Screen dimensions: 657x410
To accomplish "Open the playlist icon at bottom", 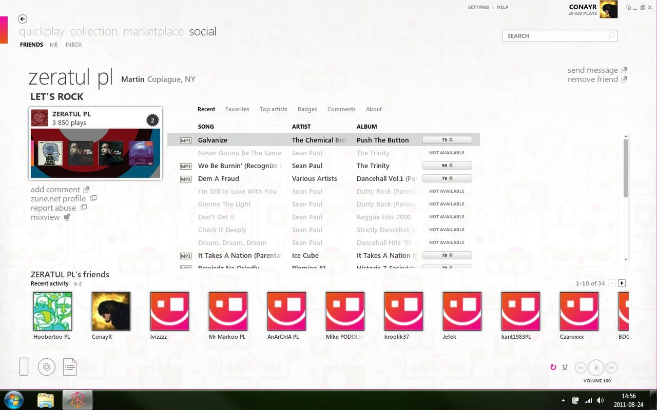I will 70,367.
